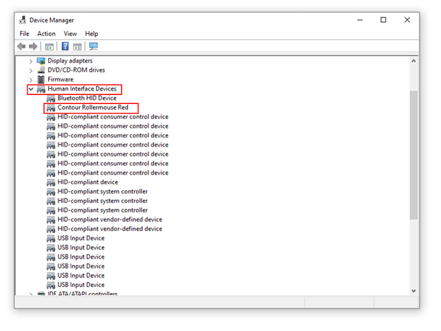This screenshot has width=441, height=331.
Task: Click the DVD/CD-ROM drives disc icon
Action: coord(41,70)
